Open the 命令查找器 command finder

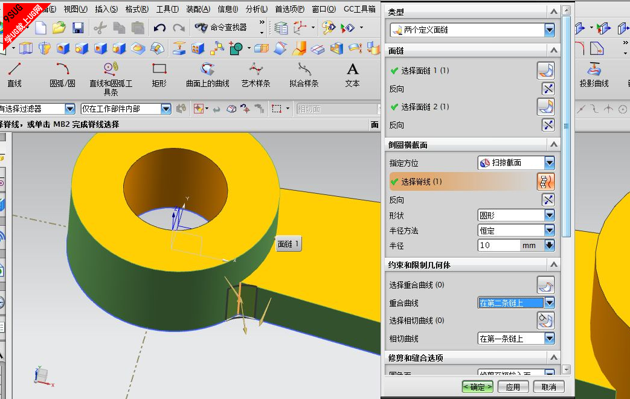click(221, 27)
